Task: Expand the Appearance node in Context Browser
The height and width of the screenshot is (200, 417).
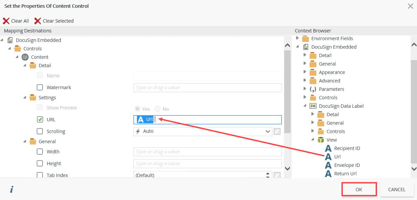Action: point(305,72)
